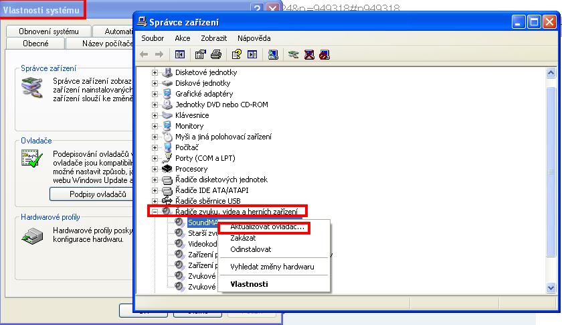The height and width of the screenshot is (325, 562).
Task: Choose Aktualizovat ovladač... from context menu
Action: pyautogui.click(x=267, y=227)
